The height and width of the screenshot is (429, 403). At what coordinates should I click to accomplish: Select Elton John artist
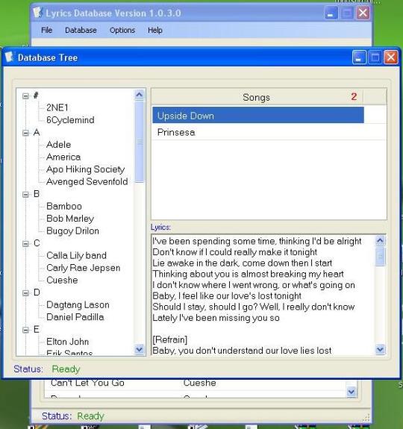[68, 342]
